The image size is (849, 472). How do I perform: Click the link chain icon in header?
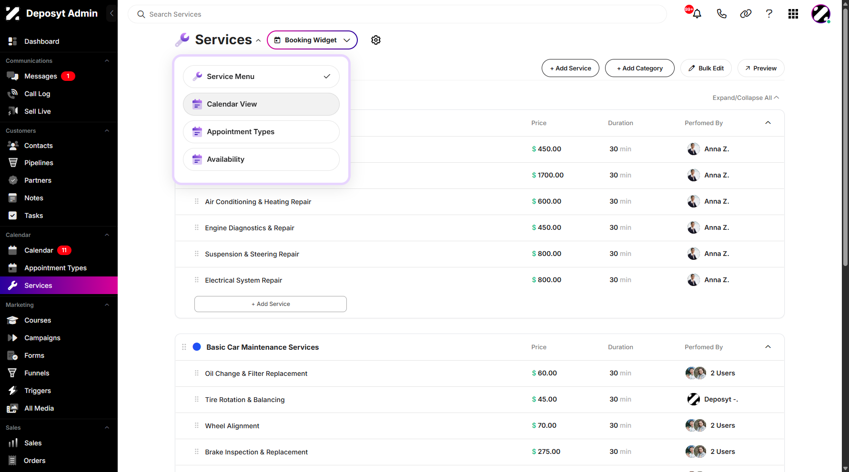(746, 14)
